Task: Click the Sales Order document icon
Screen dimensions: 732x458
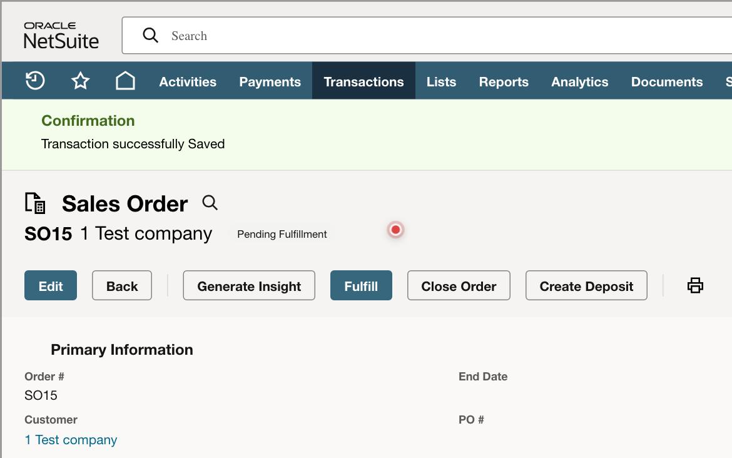Action: coord(35,203)
